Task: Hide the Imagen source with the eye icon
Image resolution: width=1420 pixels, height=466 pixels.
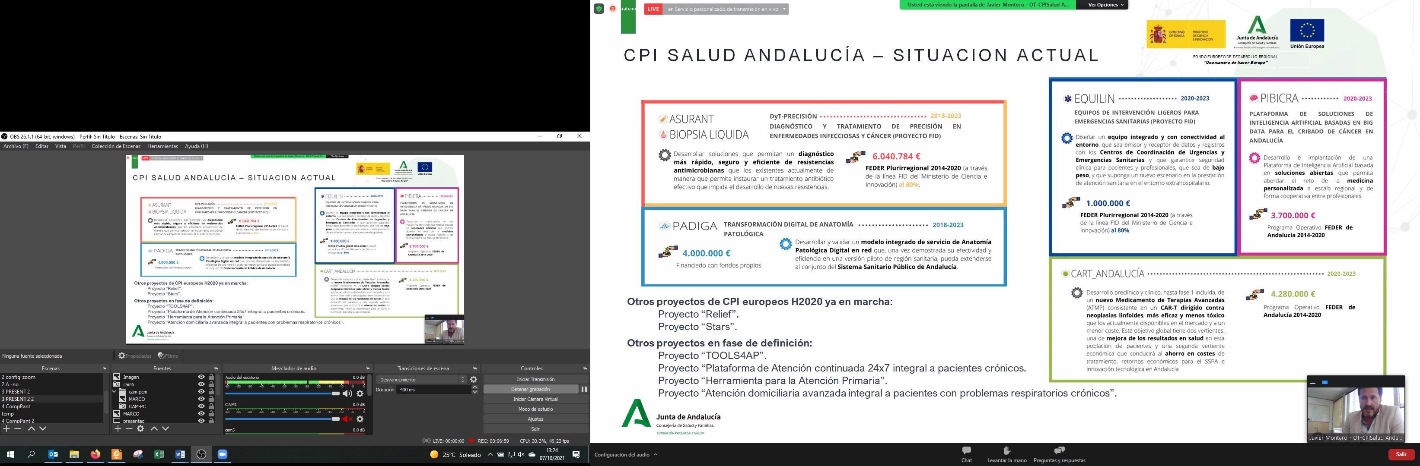Action: (201, 377)
